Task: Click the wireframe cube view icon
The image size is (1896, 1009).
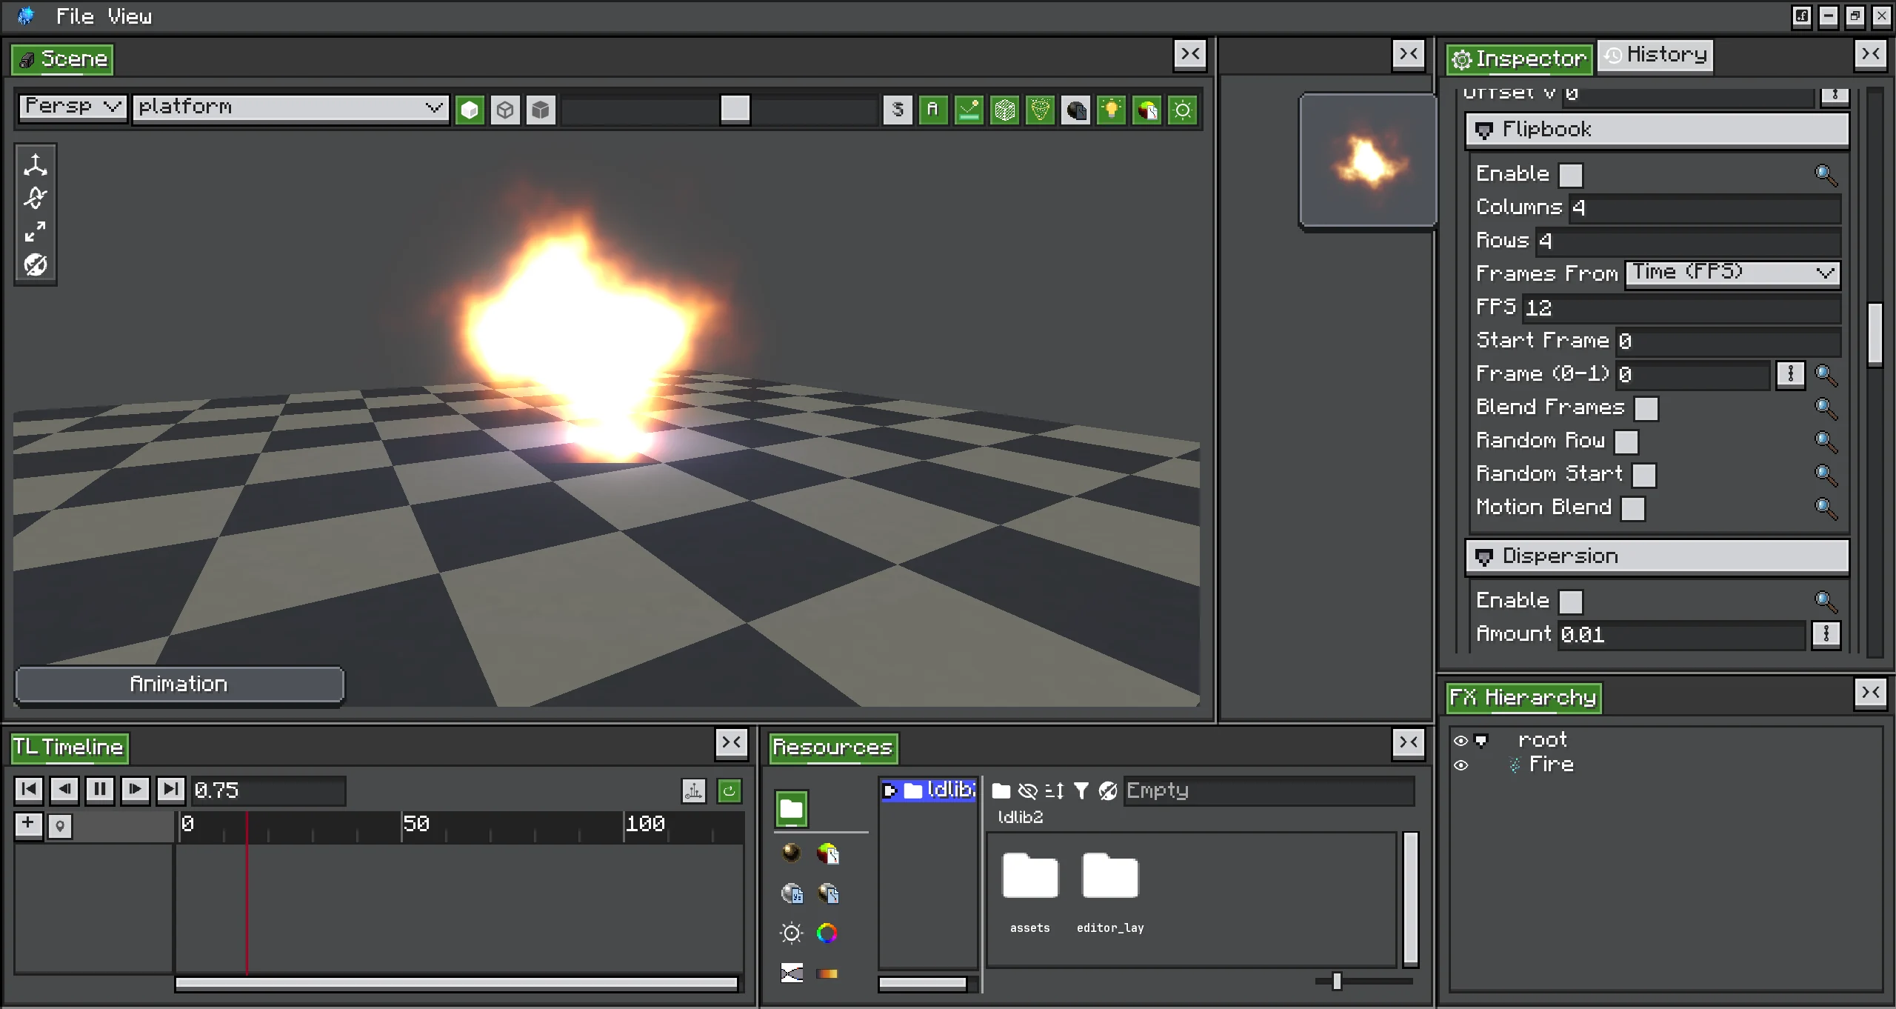Action: click(505, 110)
